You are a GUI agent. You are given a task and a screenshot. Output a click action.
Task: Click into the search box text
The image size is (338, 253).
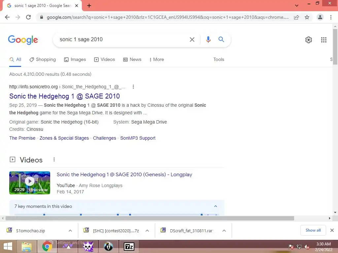coord(81,40)
